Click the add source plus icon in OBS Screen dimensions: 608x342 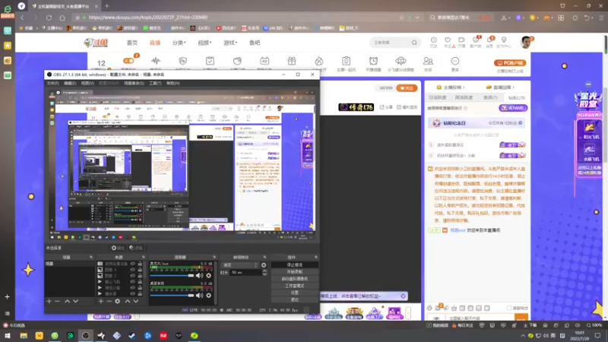tap(101, 301)
